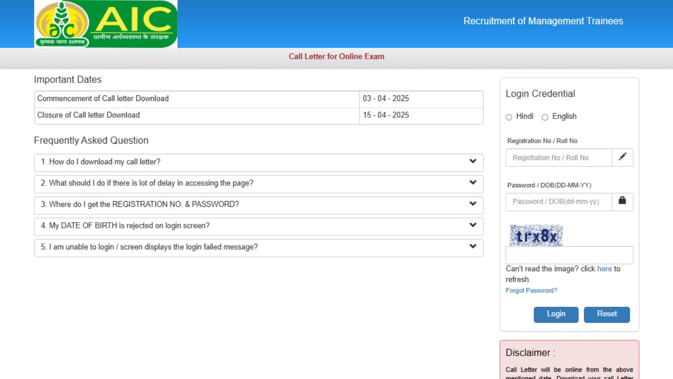Click the lock icon beside Password field

623,202
